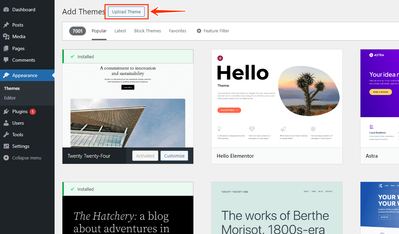Click the Astra theme screenshot
The height and width of the screenshot is (234, 399).
coord(380,98)
